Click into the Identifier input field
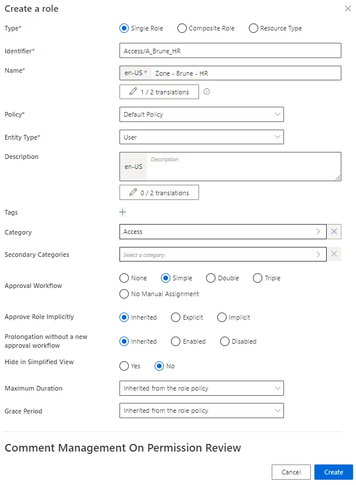This screenshot has width=356, height=485. tap(230, 50)
